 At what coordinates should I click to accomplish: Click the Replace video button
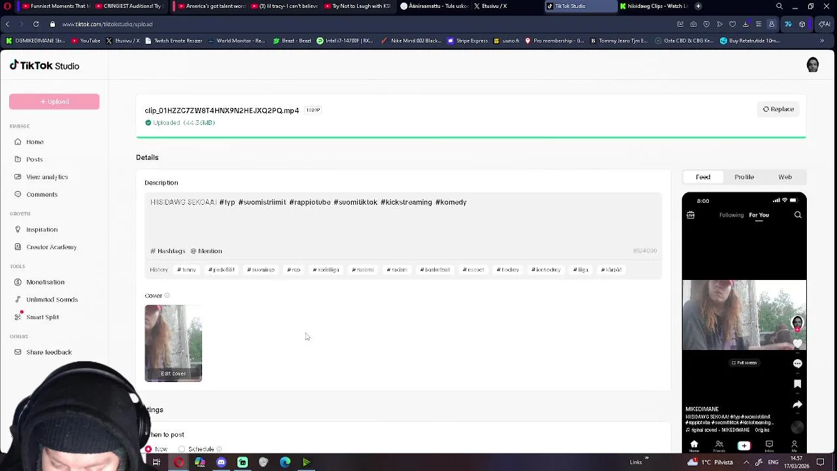pos(778,109)
